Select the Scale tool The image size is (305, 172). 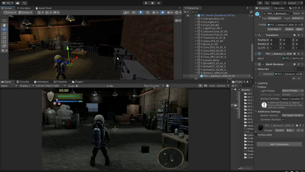click(x=4, y=38)
